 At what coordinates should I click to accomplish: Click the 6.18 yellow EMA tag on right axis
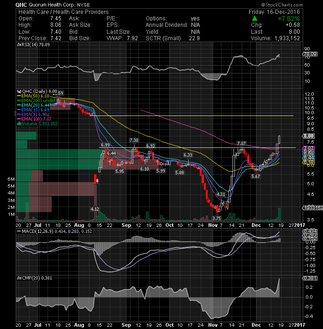tap(309, 162)
